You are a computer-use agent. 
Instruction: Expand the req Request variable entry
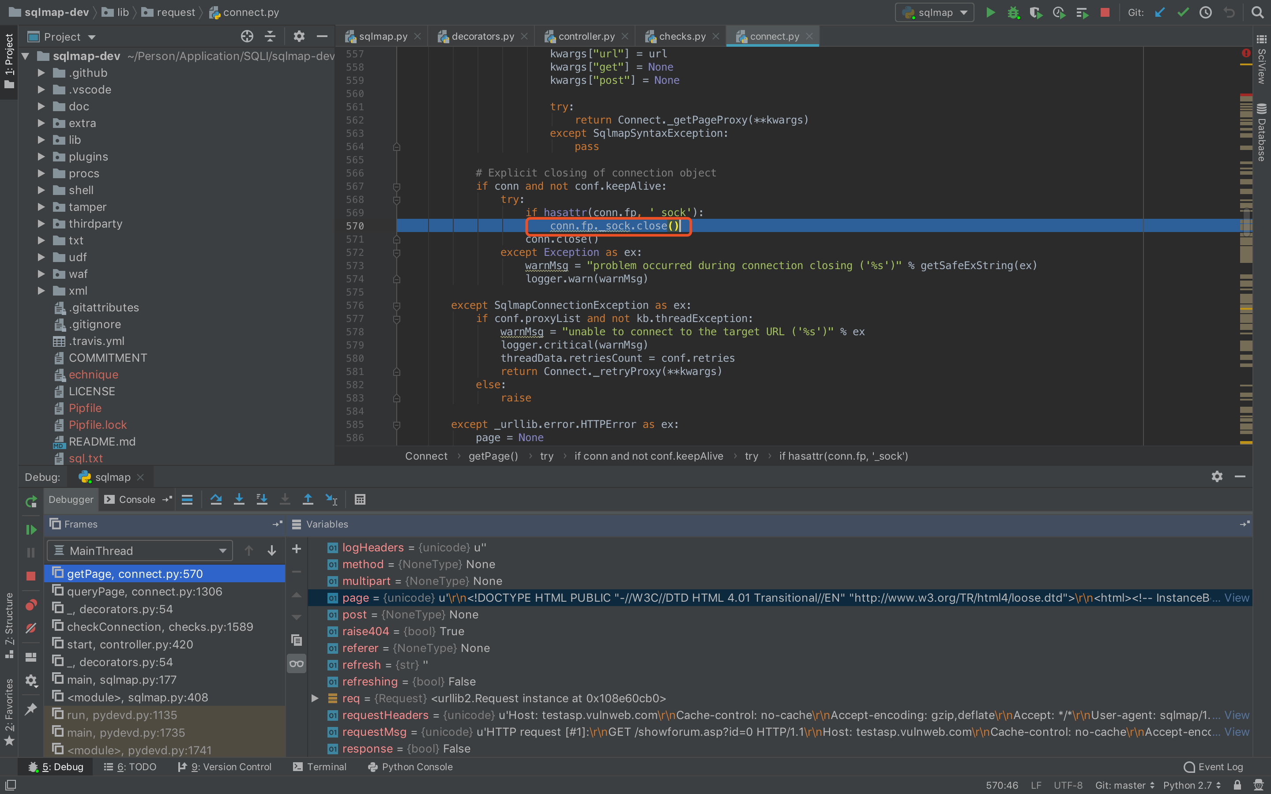pyautogui.click(x=315, y=698)
